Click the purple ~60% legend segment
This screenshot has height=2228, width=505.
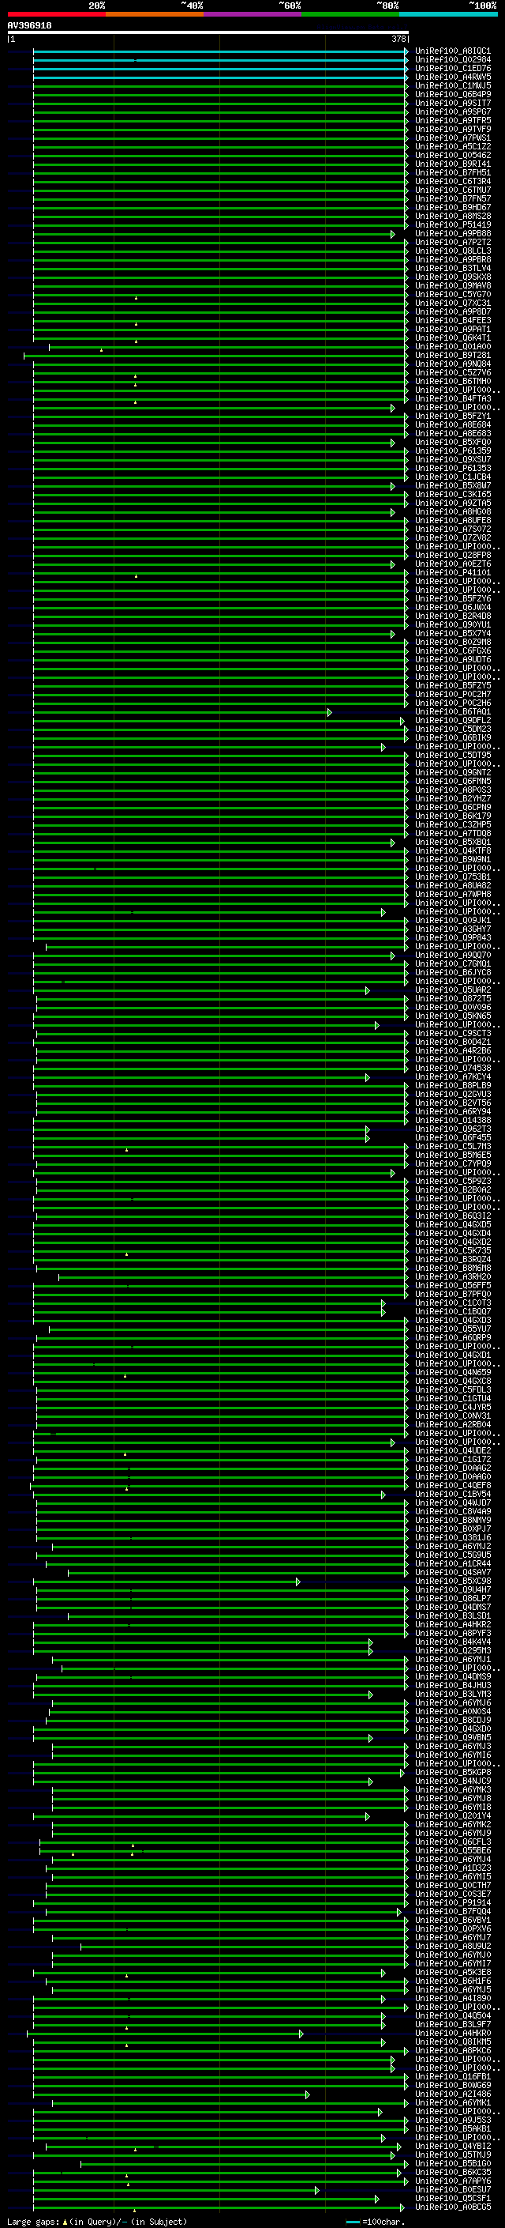[x=253, y=14]
